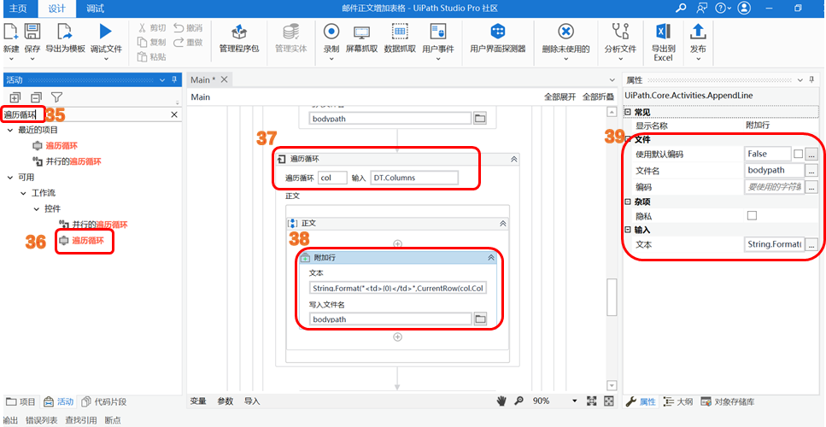
Task: Fit workflow to screen icon
Action: [x=592, y=401]
